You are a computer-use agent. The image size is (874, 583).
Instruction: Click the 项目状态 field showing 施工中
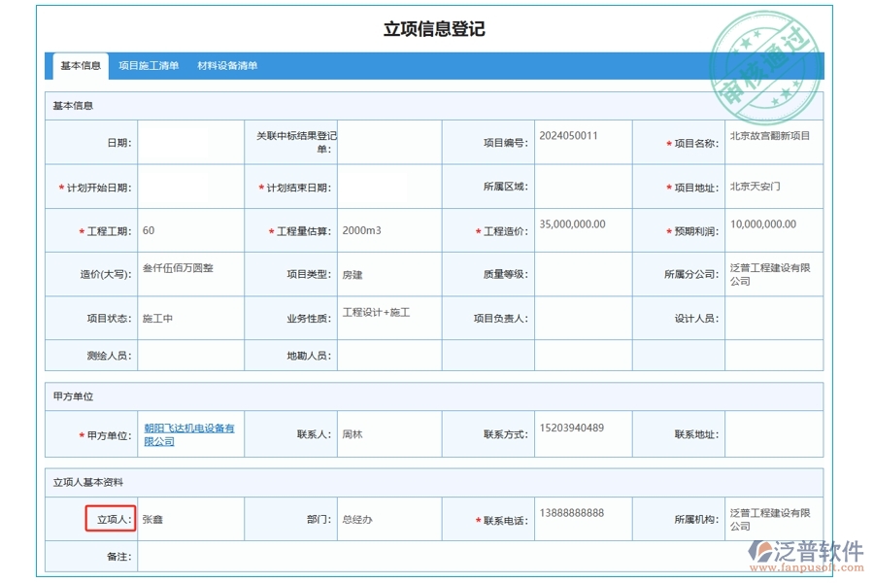pos(189,318)
